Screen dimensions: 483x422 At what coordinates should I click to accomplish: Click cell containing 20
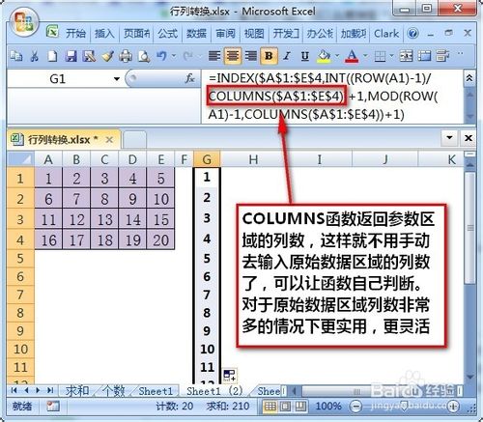tap(160, 239)
